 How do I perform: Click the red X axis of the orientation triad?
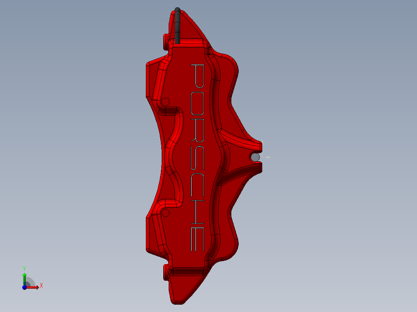(33, 287)
